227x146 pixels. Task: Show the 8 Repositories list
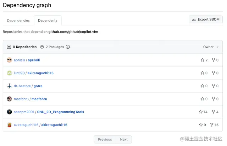coord(22,47)
